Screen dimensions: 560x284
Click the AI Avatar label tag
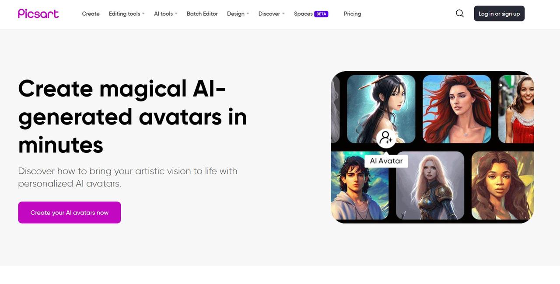pos(386,161)
